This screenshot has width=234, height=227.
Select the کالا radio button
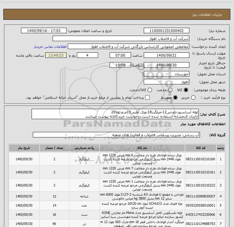tap(186, 90)
